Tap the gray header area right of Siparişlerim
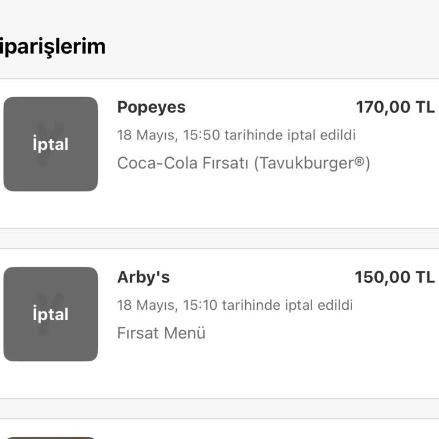The height and width of the screenshot is (439, 439). (274, 46)
